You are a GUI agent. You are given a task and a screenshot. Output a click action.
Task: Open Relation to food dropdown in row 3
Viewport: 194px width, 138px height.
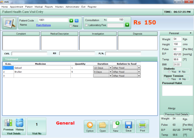pyautogui.click(x=139, y=76)
